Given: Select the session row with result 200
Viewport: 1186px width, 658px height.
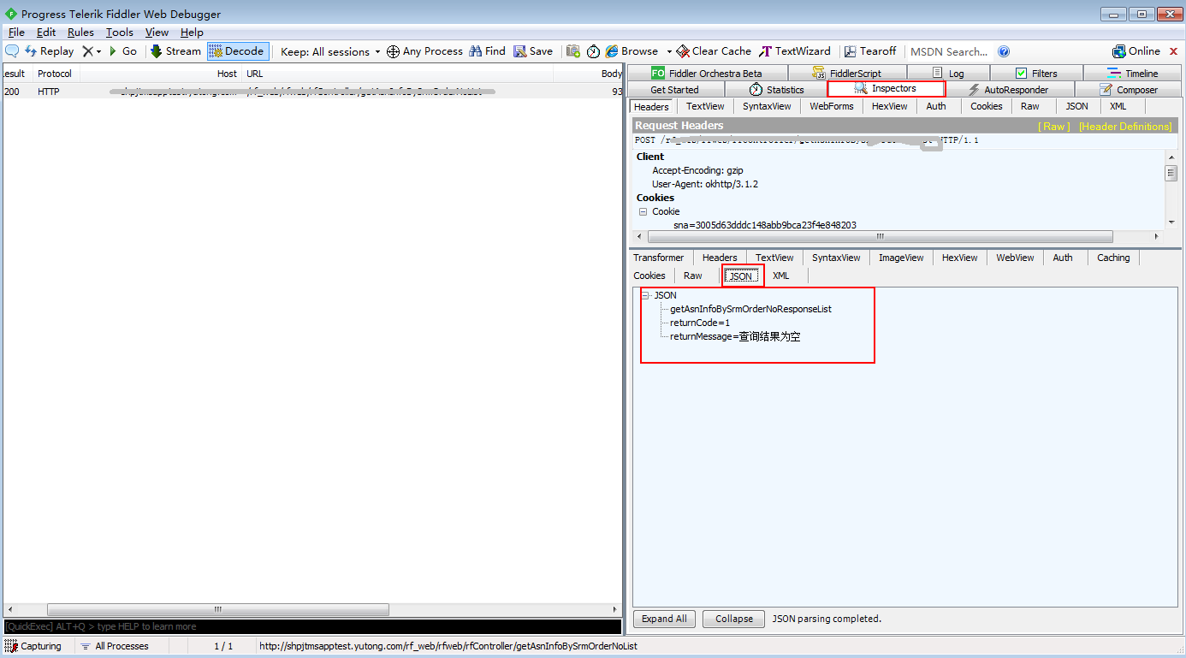Looking at the screenshot, I should (x=312, y=91).
